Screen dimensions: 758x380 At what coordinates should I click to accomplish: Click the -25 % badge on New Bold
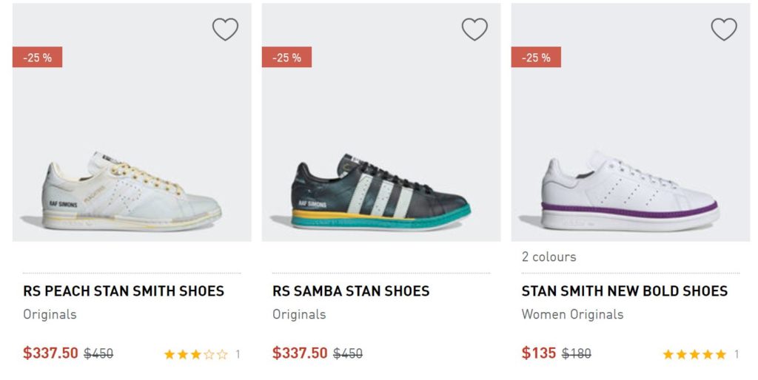[x=536, y=58]
